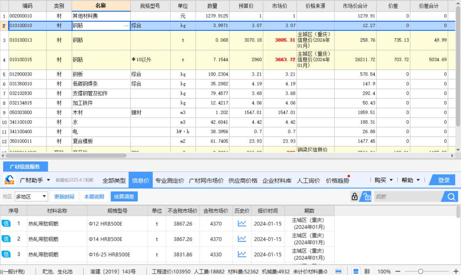Open the 专业测定价 tab
461x275 pixels.
[170, 180]
